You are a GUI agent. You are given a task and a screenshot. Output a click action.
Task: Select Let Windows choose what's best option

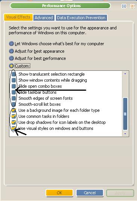(x=11, y=44)
